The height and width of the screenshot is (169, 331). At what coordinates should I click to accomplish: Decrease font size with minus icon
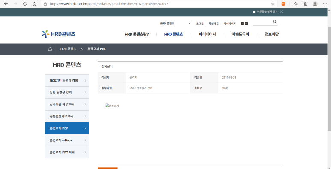(x=246, y=23)
